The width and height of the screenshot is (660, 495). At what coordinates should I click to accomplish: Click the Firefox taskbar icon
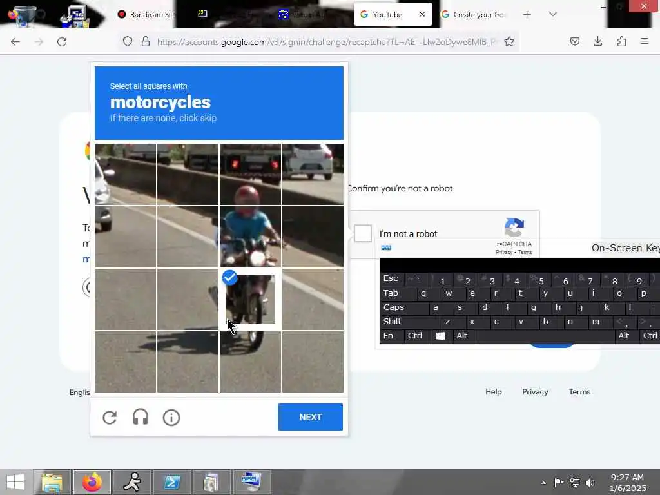point(92,482)
